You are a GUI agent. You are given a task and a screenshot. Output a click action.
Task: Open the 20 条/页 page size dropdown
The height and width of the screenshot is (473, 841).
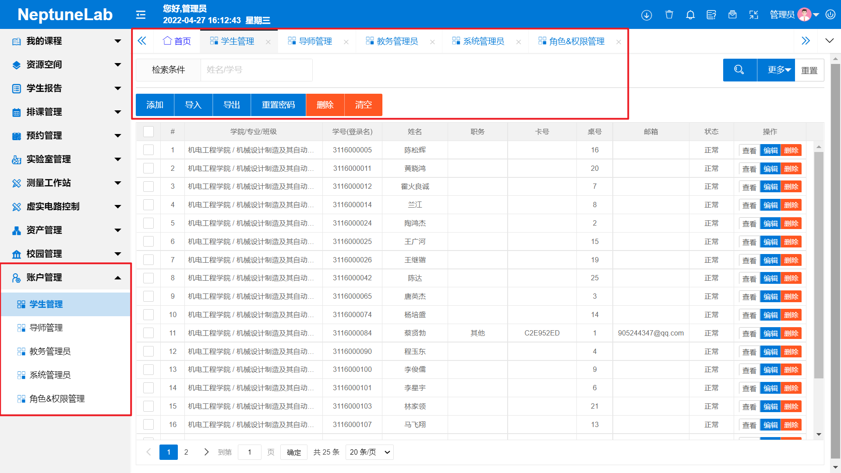[369, 452]
